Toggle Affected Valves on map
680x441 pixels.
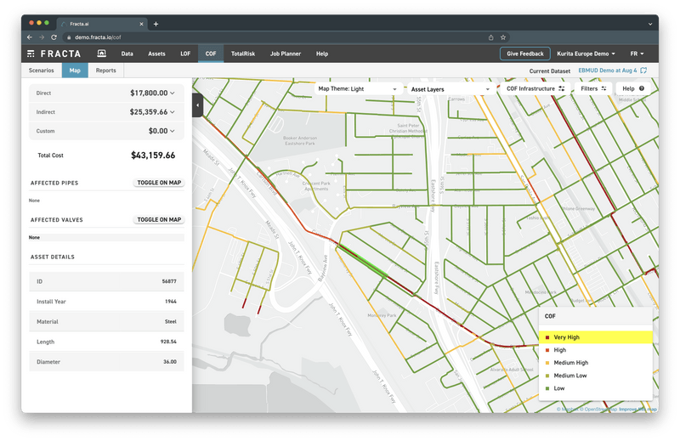click(x=159, y=220)
